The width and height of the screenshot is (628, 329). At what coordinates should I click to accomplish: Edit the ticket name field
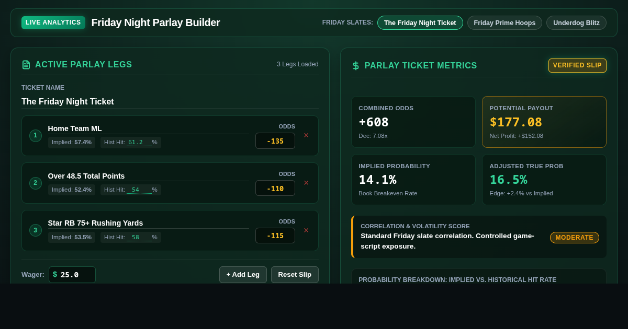point(170,102)
